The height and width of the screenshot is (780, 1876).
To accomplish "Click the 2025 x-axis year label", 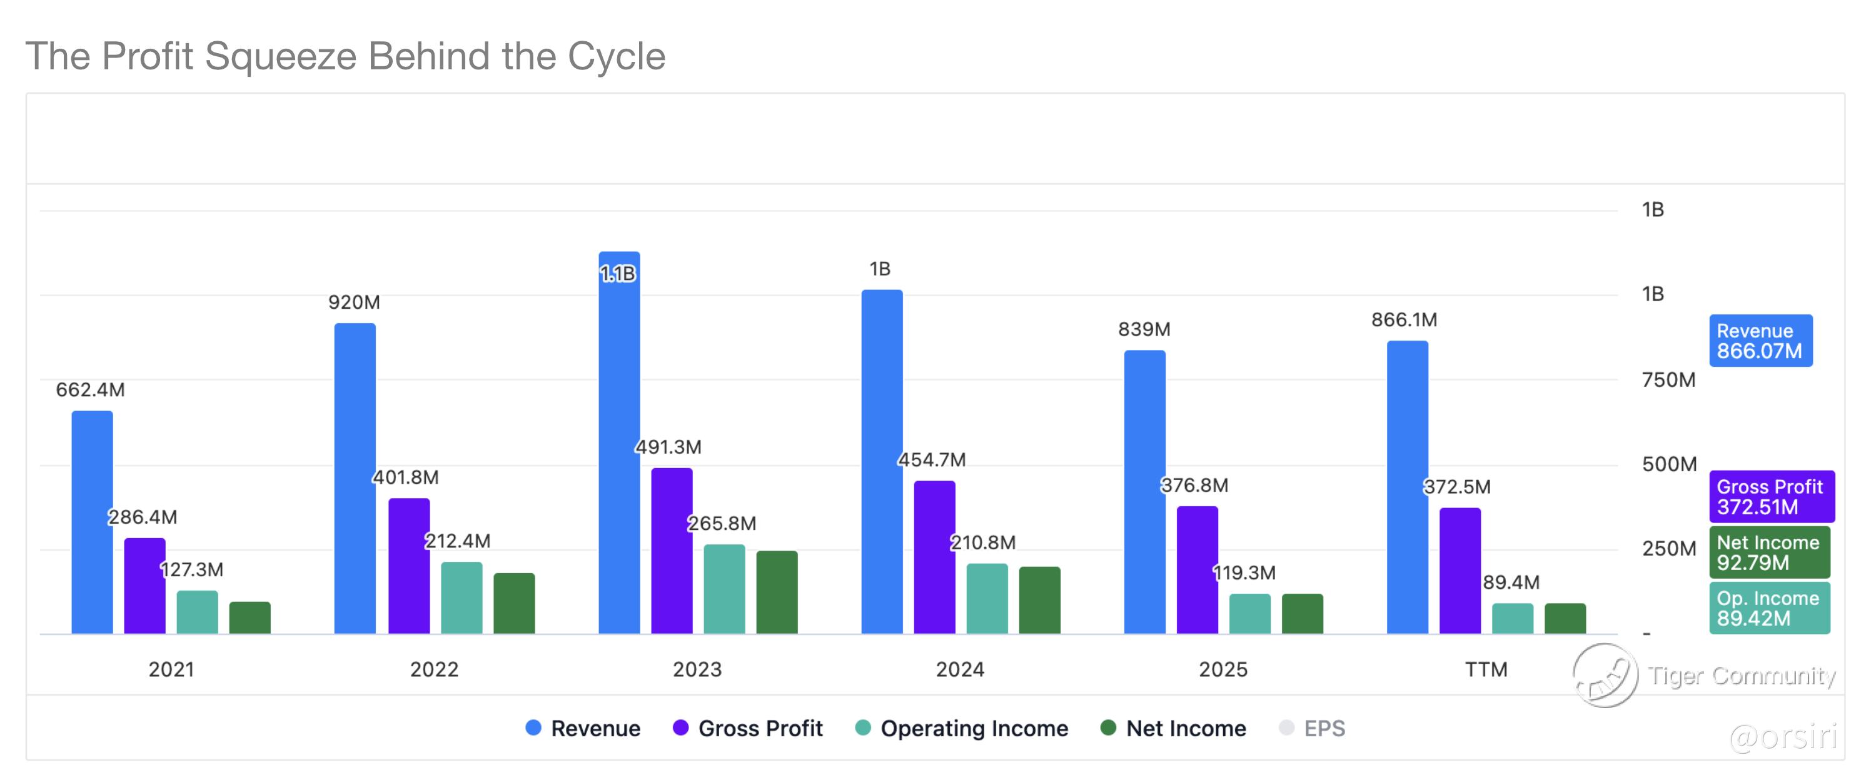I will click(x=1223, y=669).
